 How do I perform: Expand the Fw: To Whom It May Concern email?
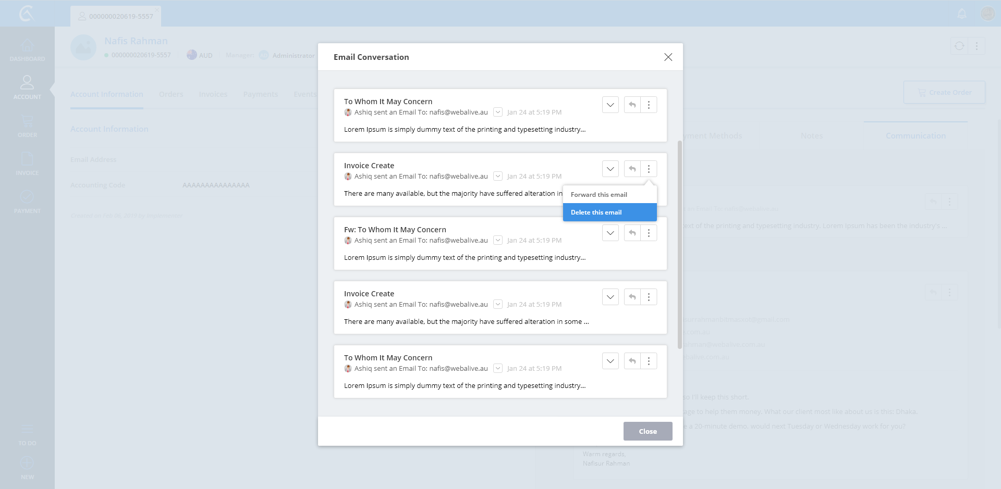point(610,233)
